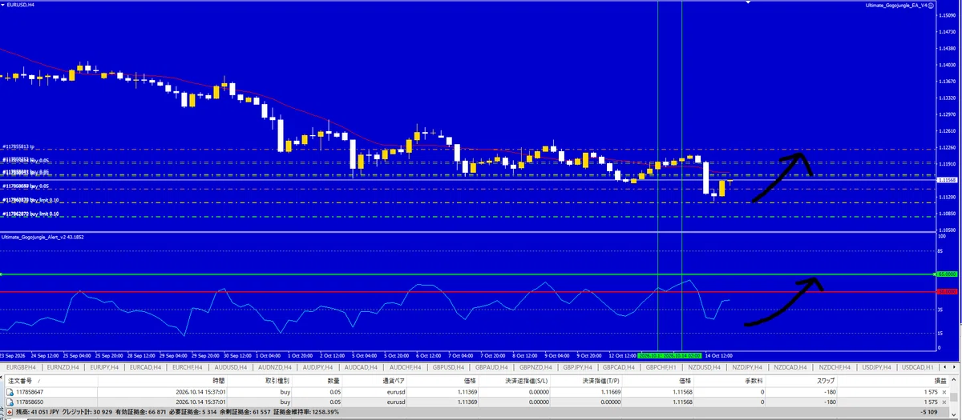
Task: Show the AUDCAD,H4 chart tab
Action: (361, 366)
